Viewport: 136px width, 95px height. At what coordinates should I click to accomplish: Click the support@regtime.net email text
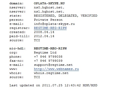53,65
